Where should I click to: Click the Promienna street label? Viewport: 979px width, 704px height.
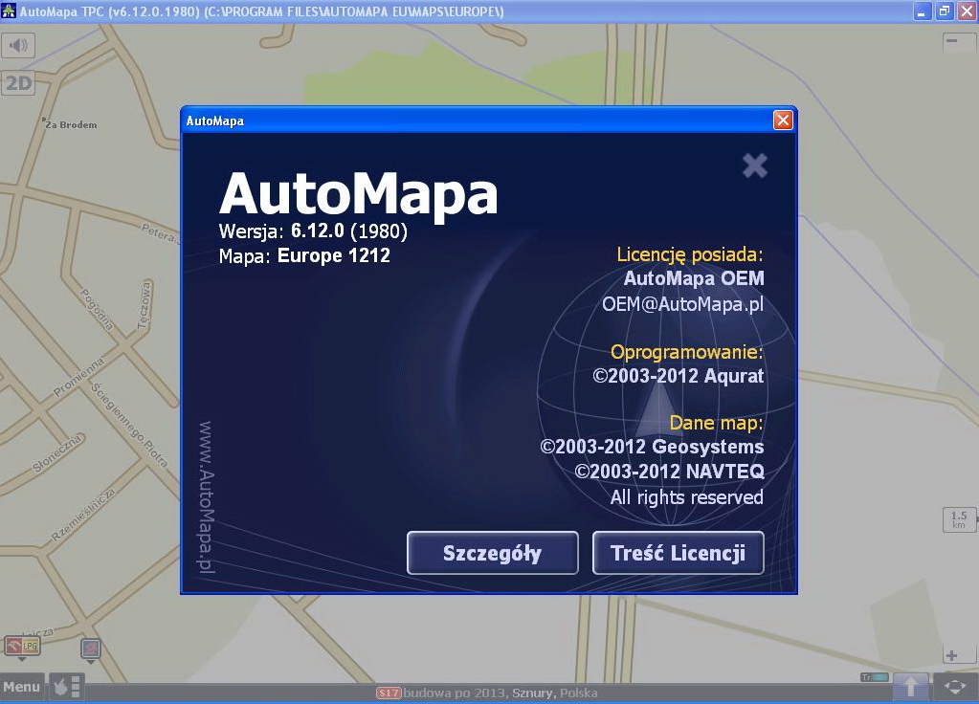[x=78, y=377]
